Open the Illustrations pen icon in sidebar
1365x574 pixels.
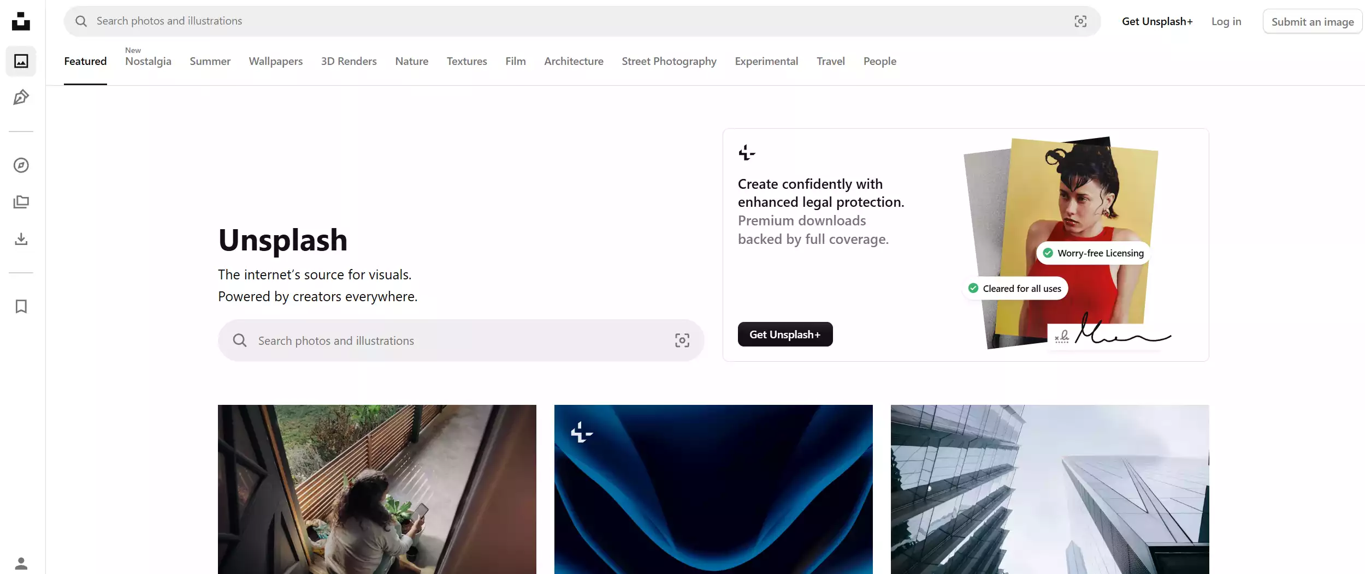pos(21,98)
